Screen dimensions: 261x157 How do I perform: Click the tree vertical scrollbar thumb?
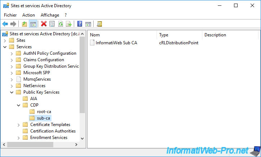[82, 75]
